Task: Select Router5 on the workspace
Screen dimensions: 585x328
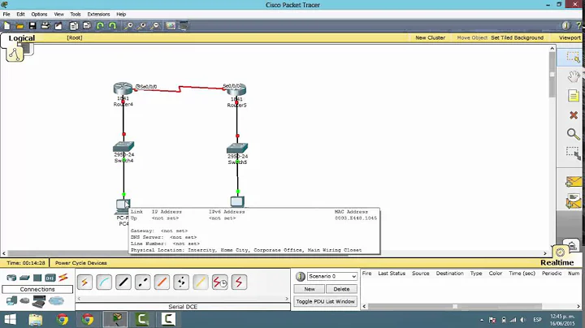Action: [x=236, y=89]
